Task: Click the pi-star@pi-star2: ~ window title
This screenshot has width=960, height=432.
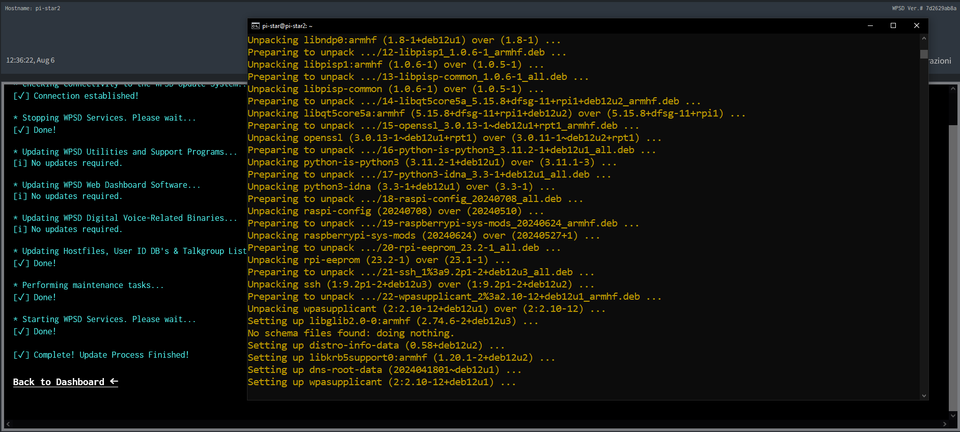Action: pos(287,26)
